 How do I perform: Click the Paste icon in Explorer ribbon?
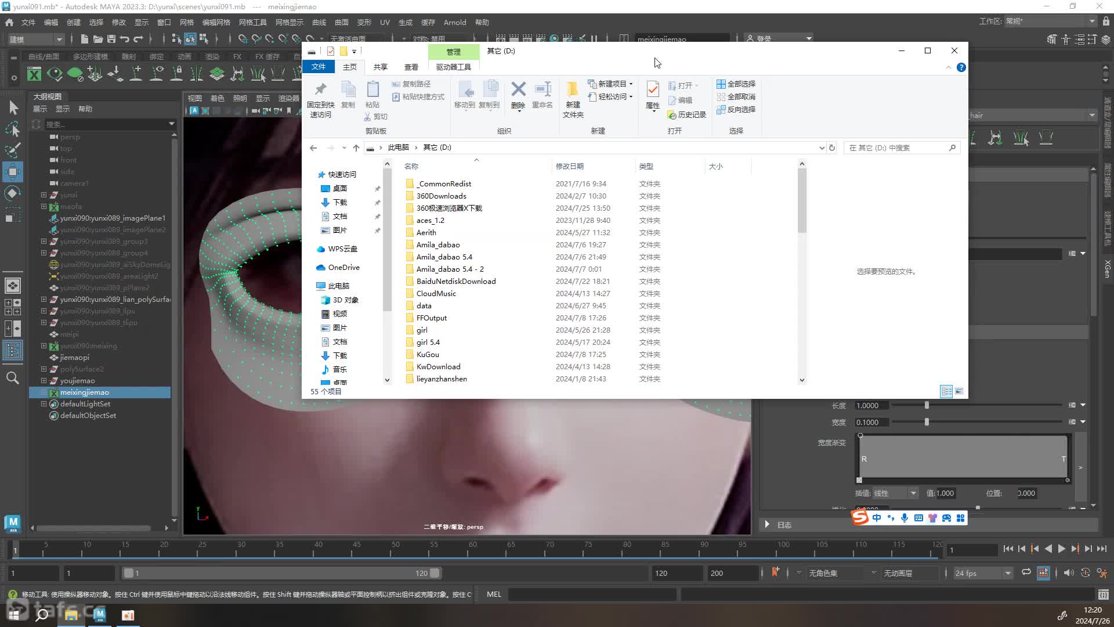(x=372, y=90)
